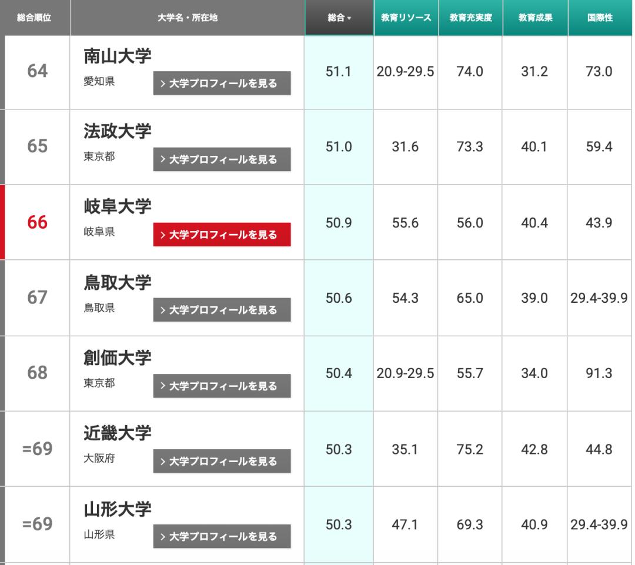The image size is (635, 565).
Task: Click 岐阜大学 resources value 55.6
Action: point(405,223)
